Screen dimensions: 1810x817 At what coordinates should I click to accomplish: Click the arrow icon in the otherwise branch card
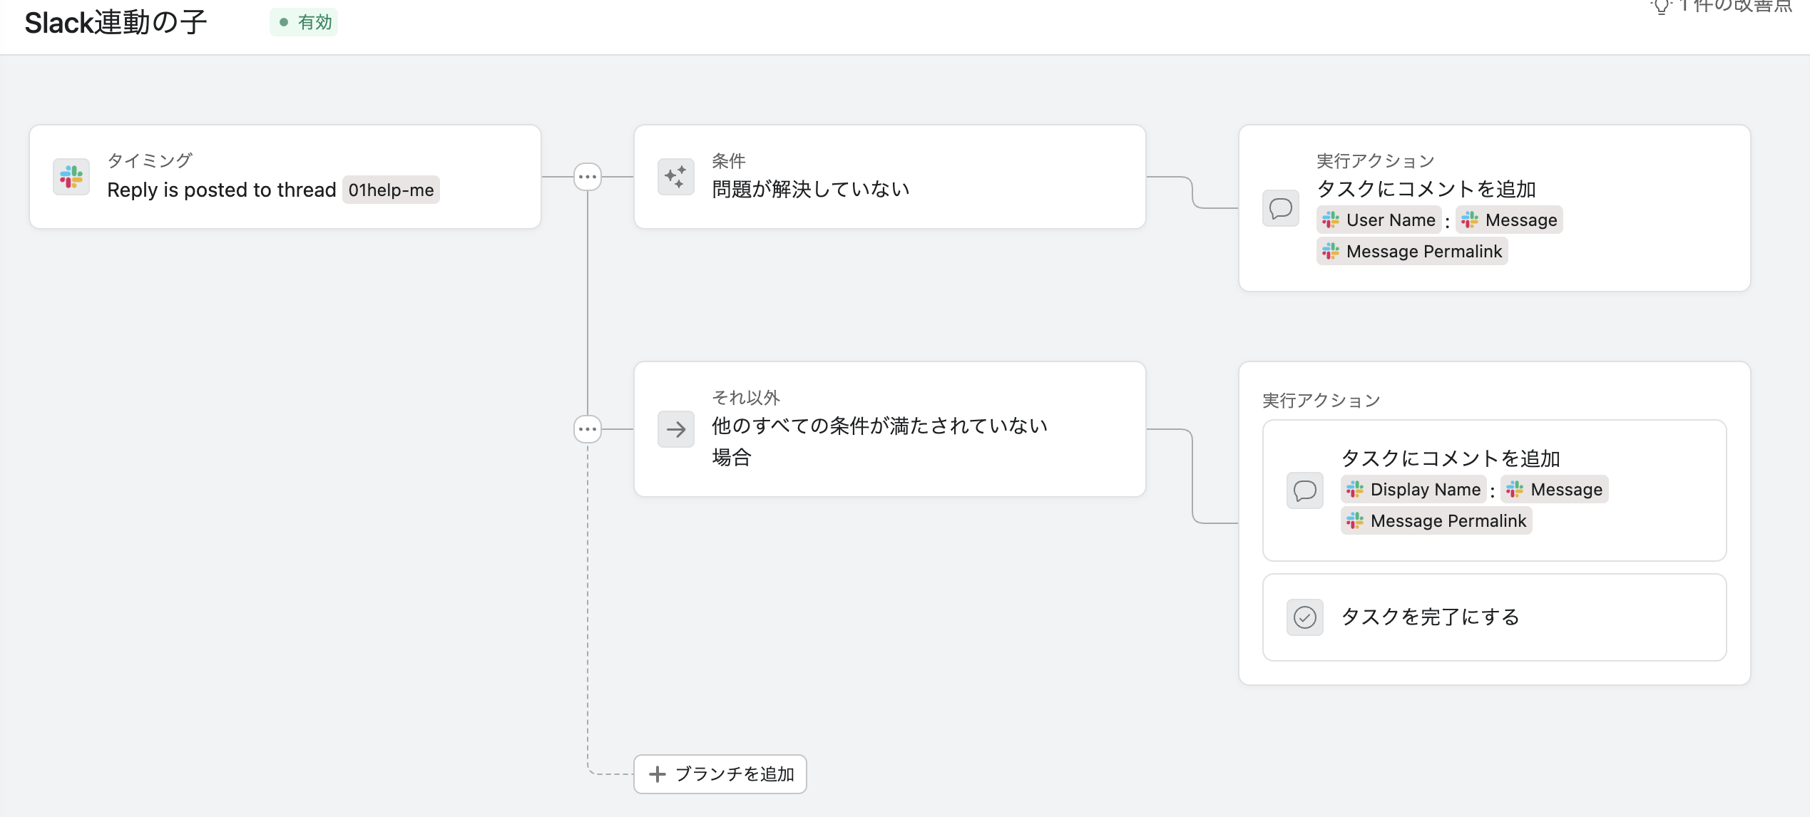675,429
